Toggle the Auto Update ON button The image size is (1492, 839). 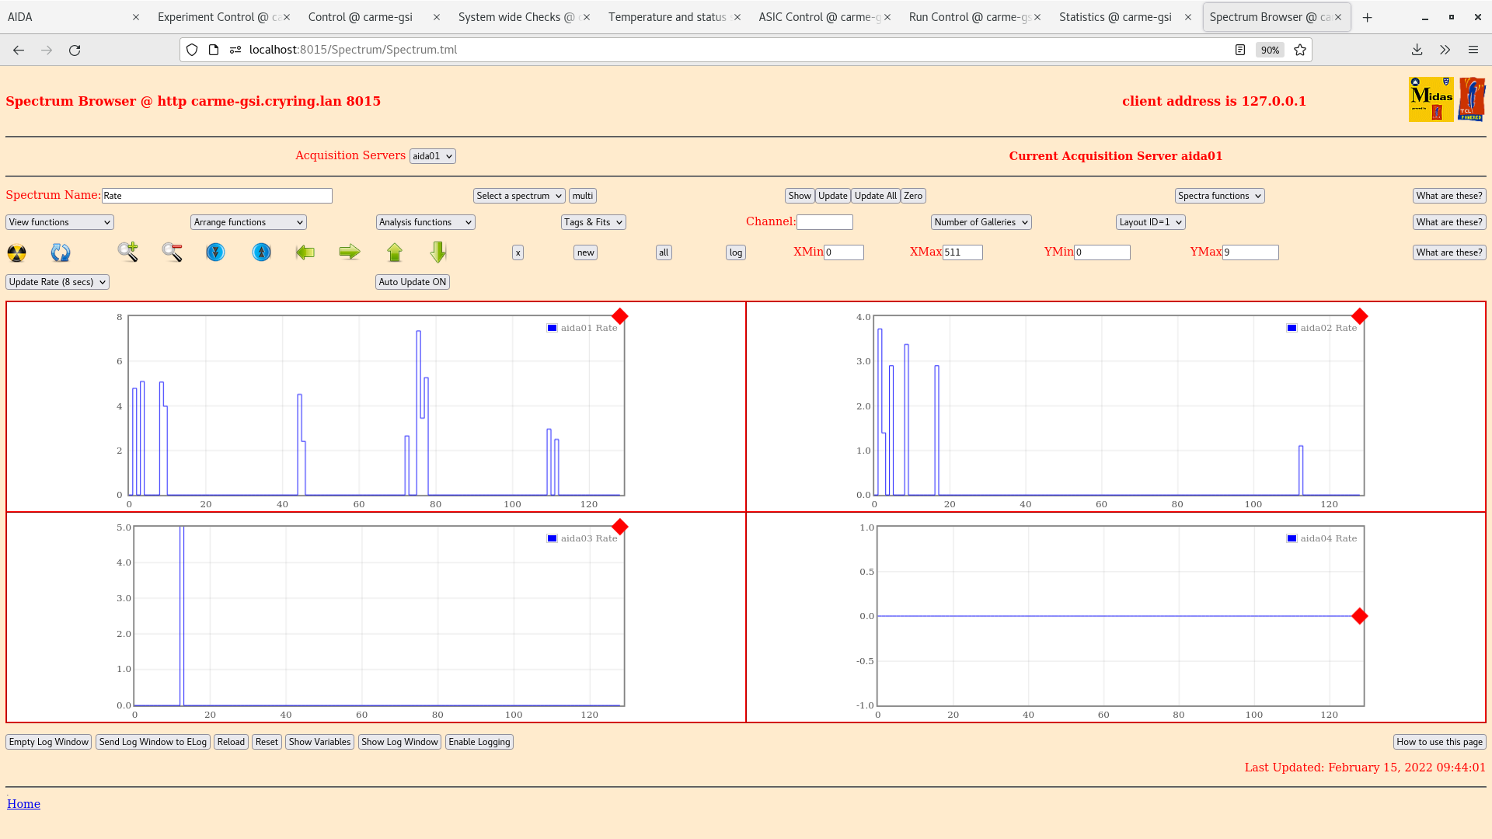(412, 282)
